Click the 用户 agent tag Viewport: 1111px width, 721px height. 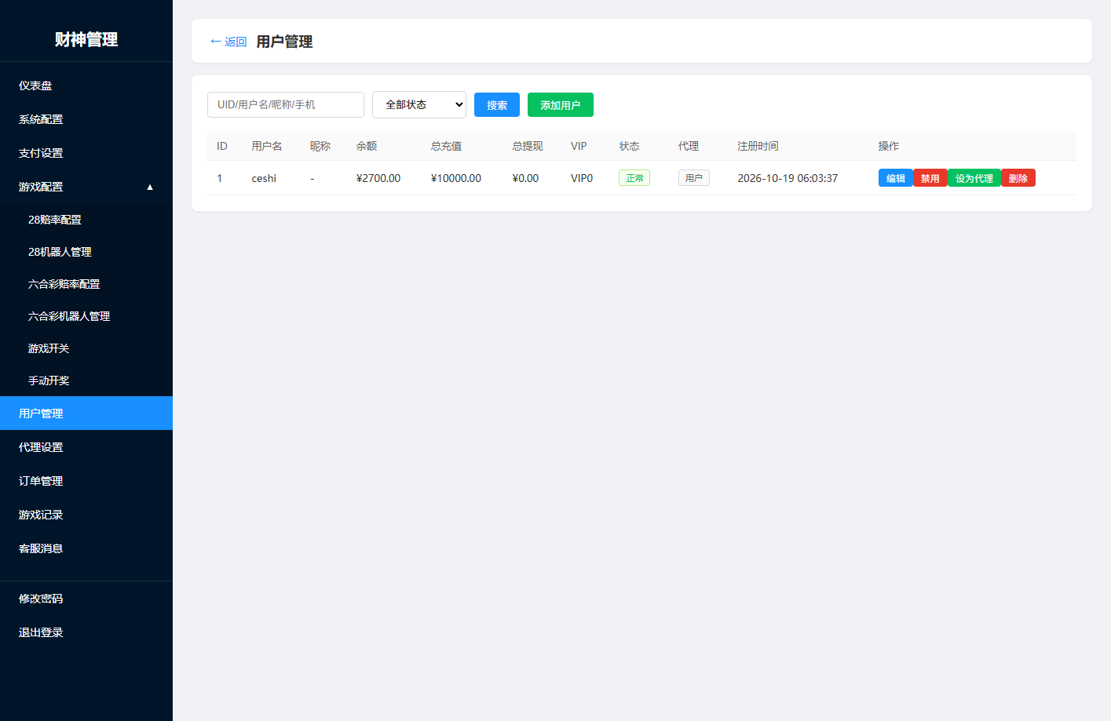point(694,178)
